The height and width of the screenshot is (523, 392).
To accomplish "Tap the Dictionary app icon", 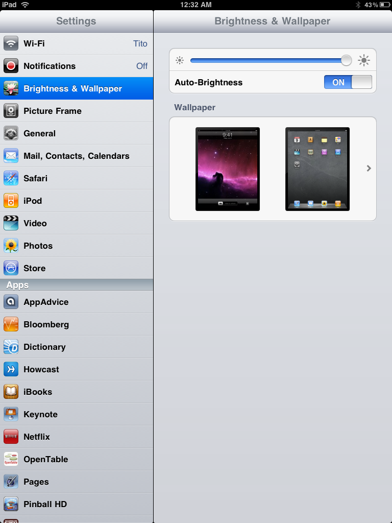I will click(x=11, y=347).
